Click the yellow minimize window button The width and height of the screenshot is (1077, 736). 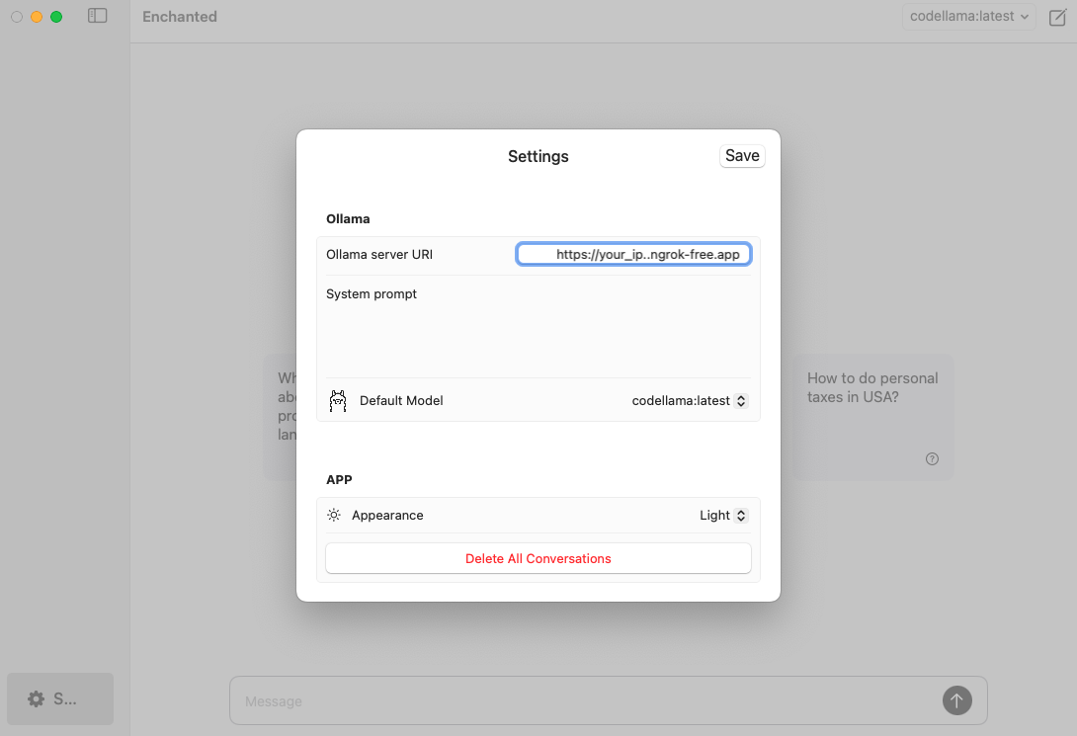37,17
